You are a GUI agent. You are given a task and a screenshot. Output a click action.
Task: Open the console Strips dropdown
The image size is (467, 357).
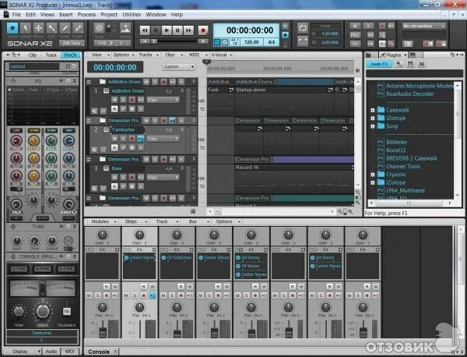coord(135,221)
